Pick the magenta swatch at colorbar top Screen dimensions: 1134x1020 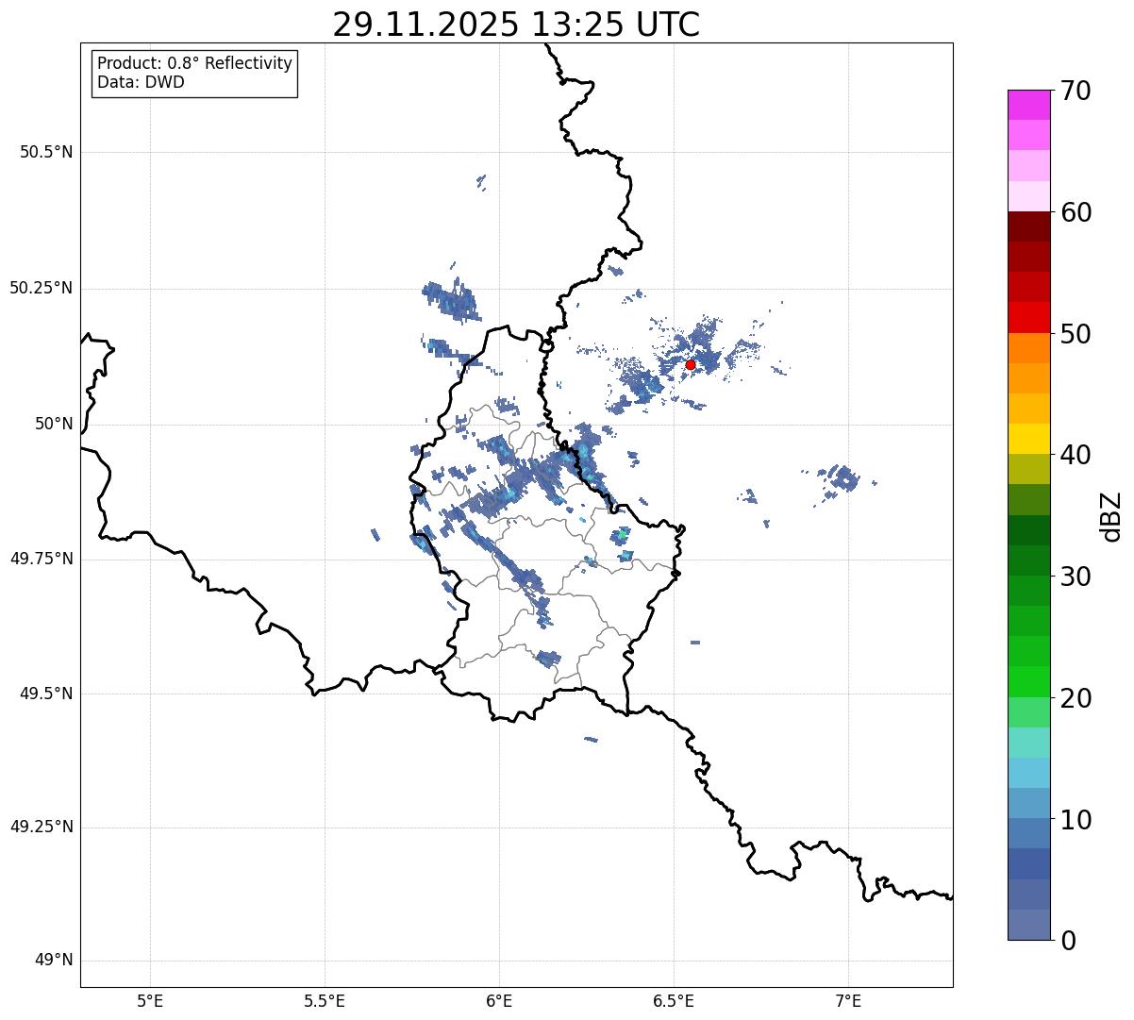point(1028,105)
